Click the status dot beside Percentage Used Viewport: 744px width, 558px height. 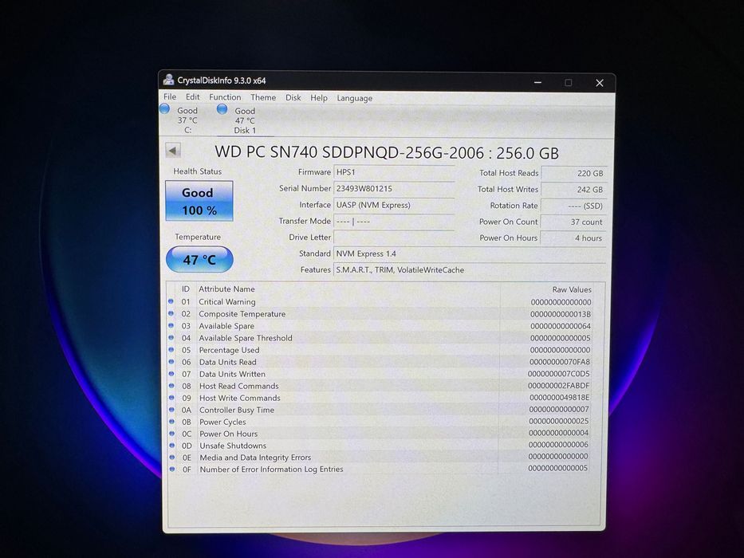click(x=171, y=350)
